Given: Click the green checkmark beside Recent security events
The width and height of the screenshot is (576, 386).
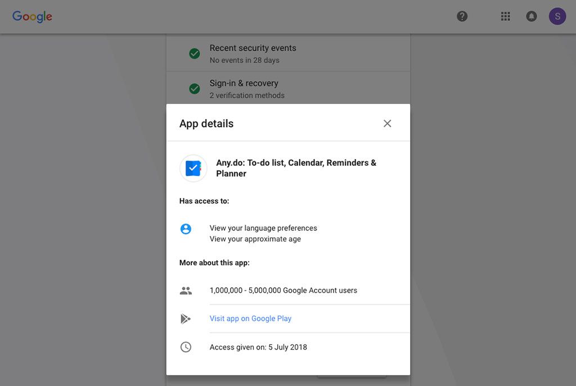Looking at the screenshot, I should point(194,53).
